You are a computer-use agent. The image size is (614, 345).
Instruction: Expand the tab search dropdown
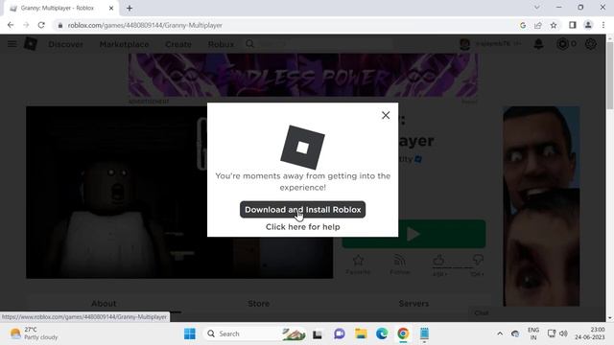click(x=537, y=7)
